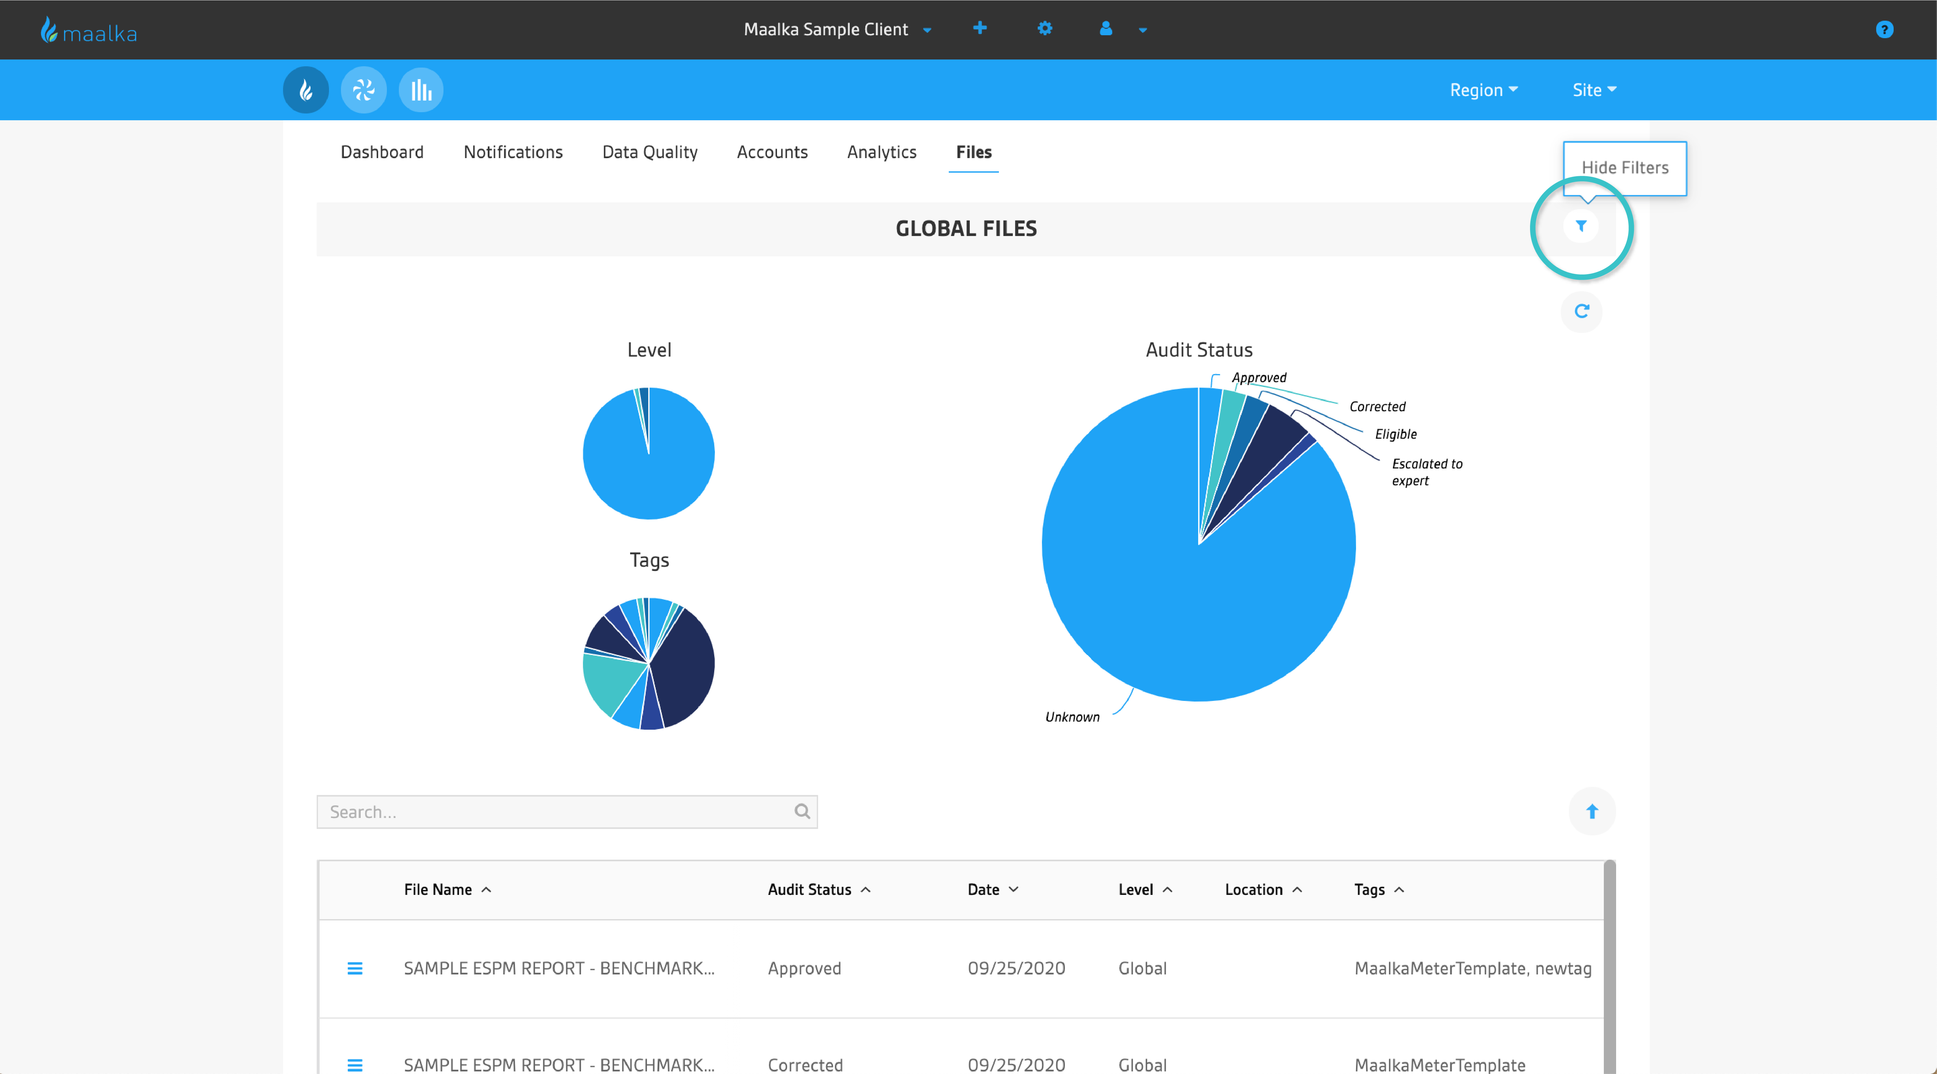
Task: Sort by File Name column
Action: (x=447, y=890)
